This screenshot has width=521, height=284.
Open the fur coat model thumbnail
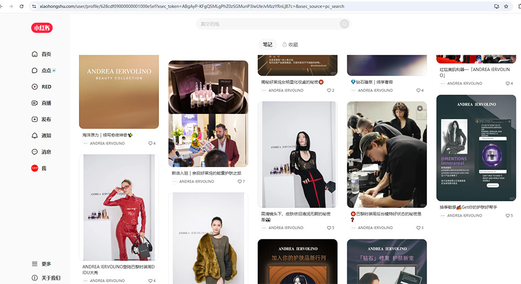click(x=208, y=238)
